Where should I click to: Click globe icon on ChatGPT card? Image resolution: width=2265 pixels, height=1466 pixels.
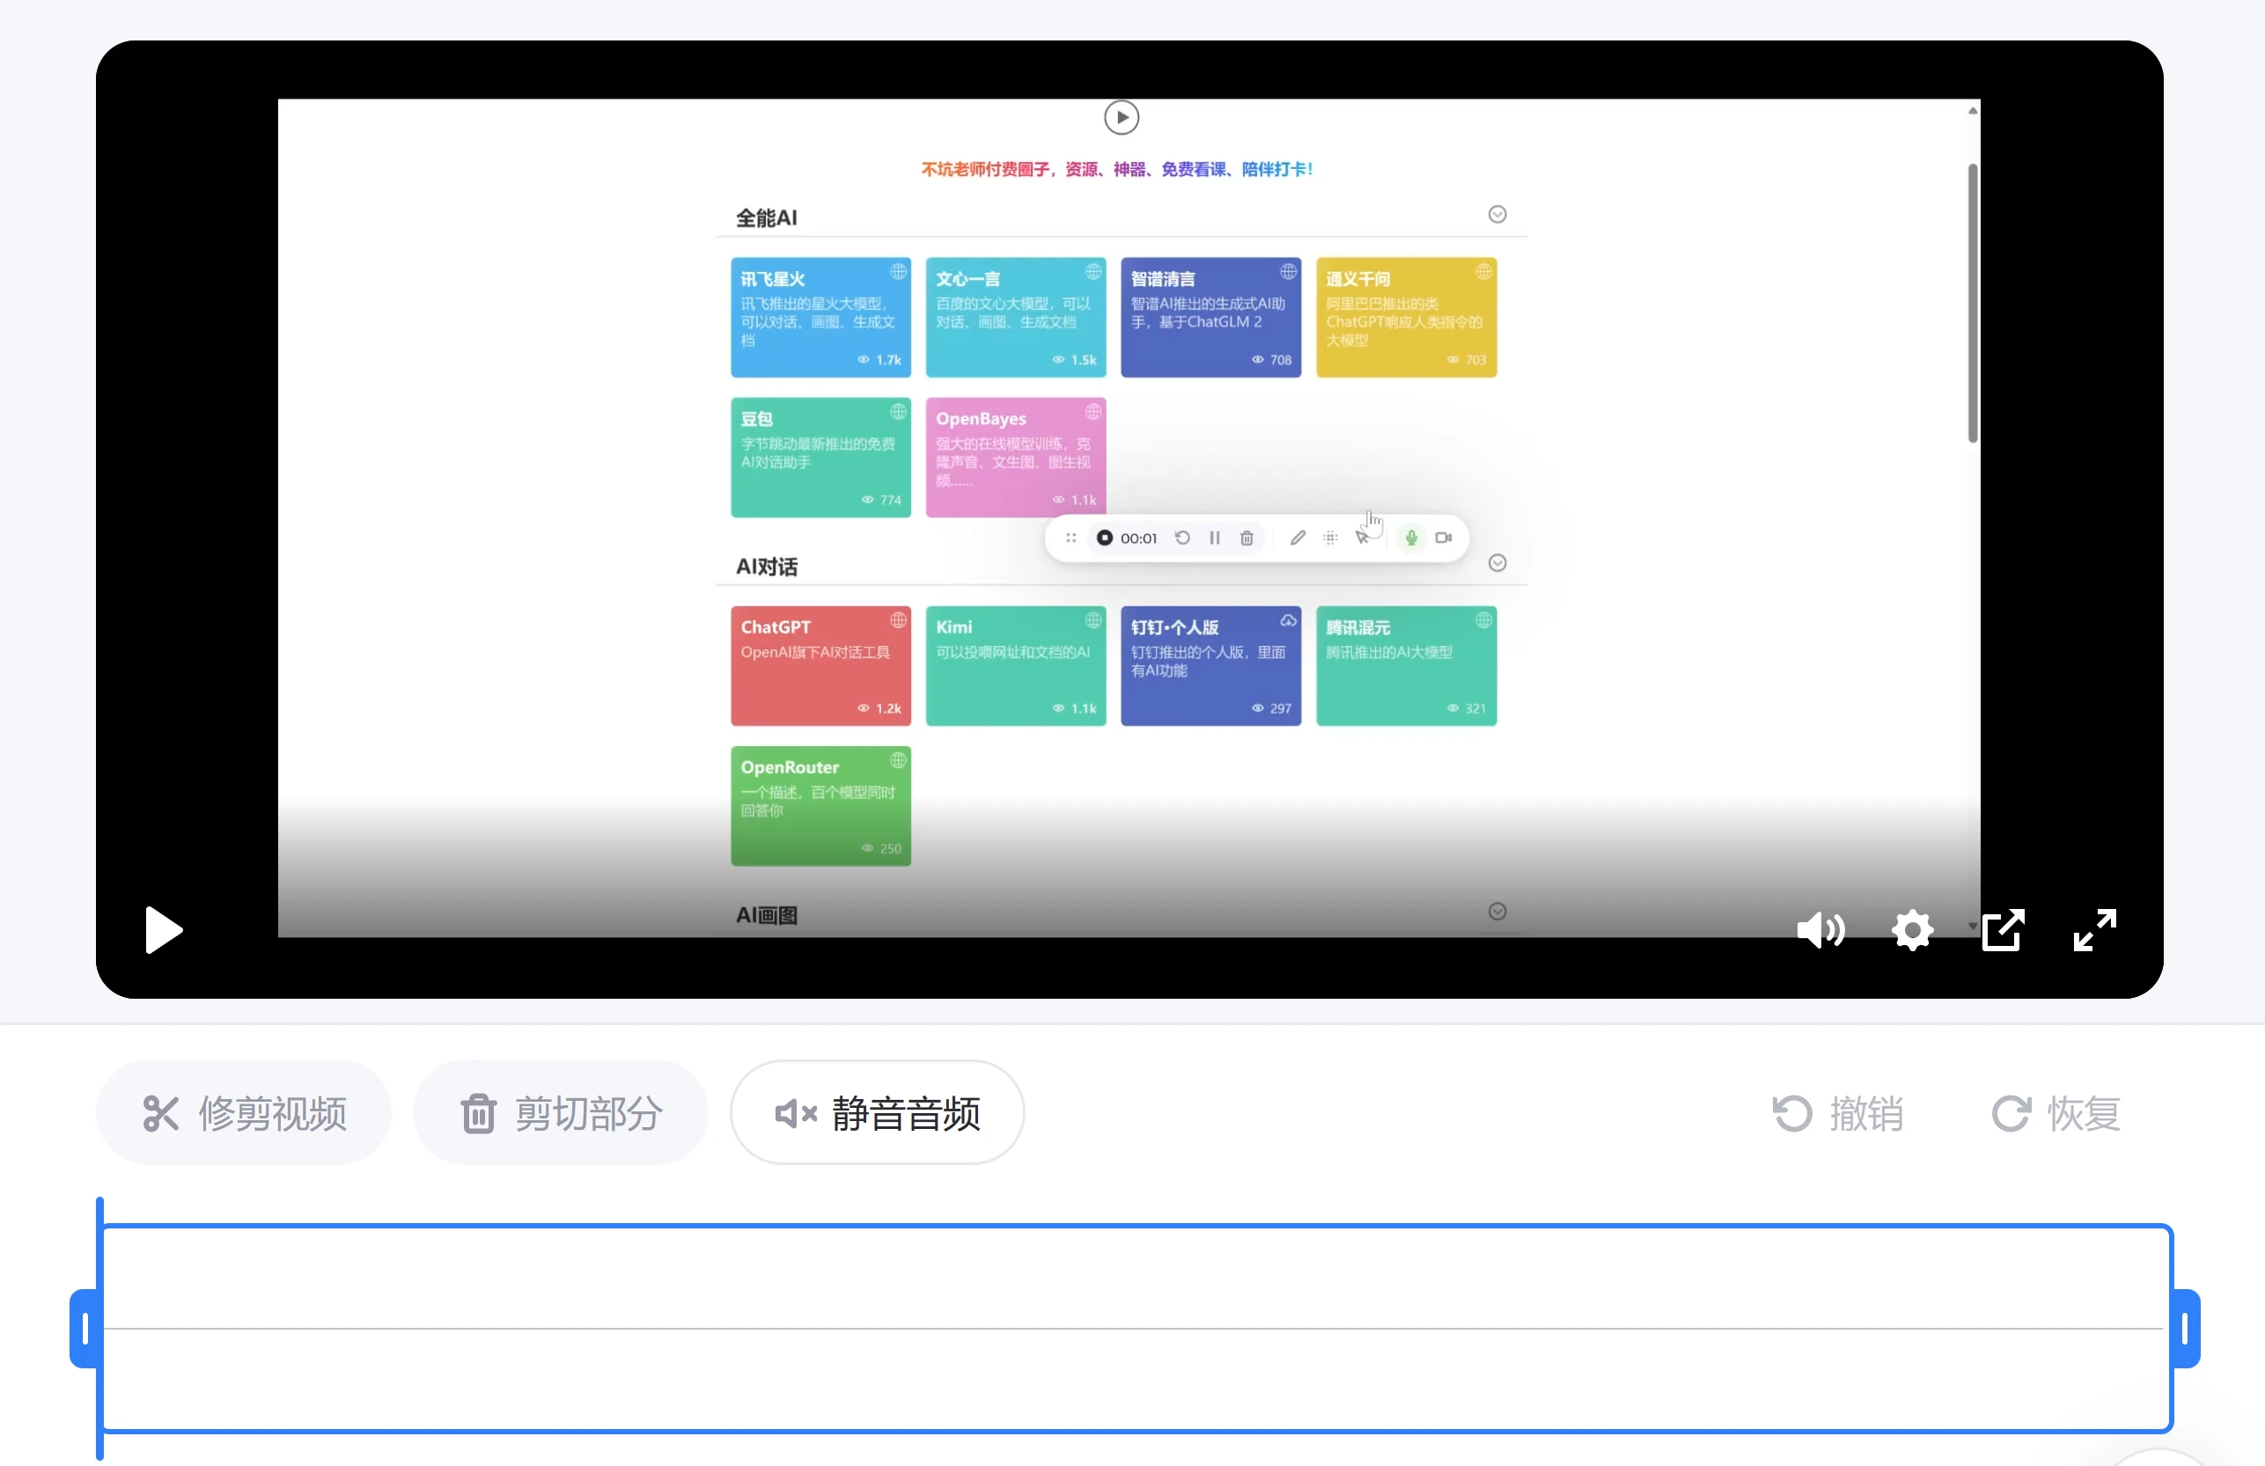(x=897, y=620)
